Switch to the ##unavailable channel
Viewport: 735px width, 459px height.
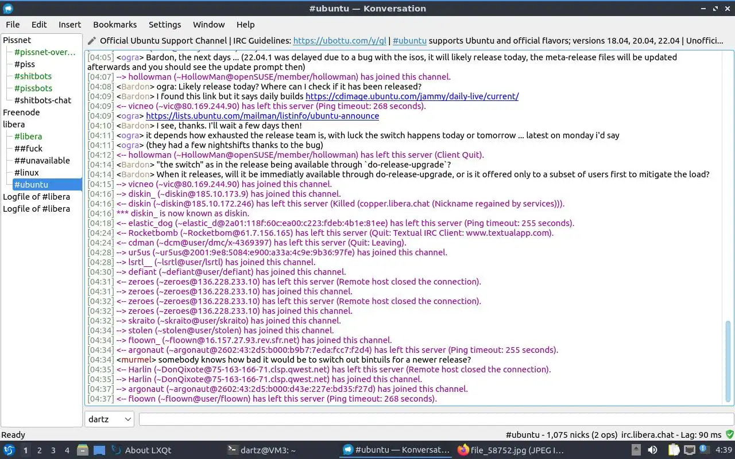pyautogui.click(x=42, y=161)
